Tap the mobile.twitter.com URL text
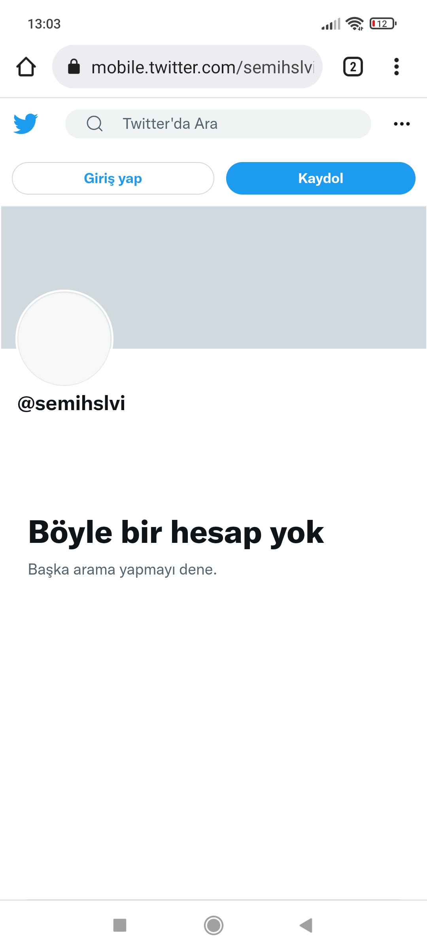Viewport: 427px width, 951px height. pos(203,67)
